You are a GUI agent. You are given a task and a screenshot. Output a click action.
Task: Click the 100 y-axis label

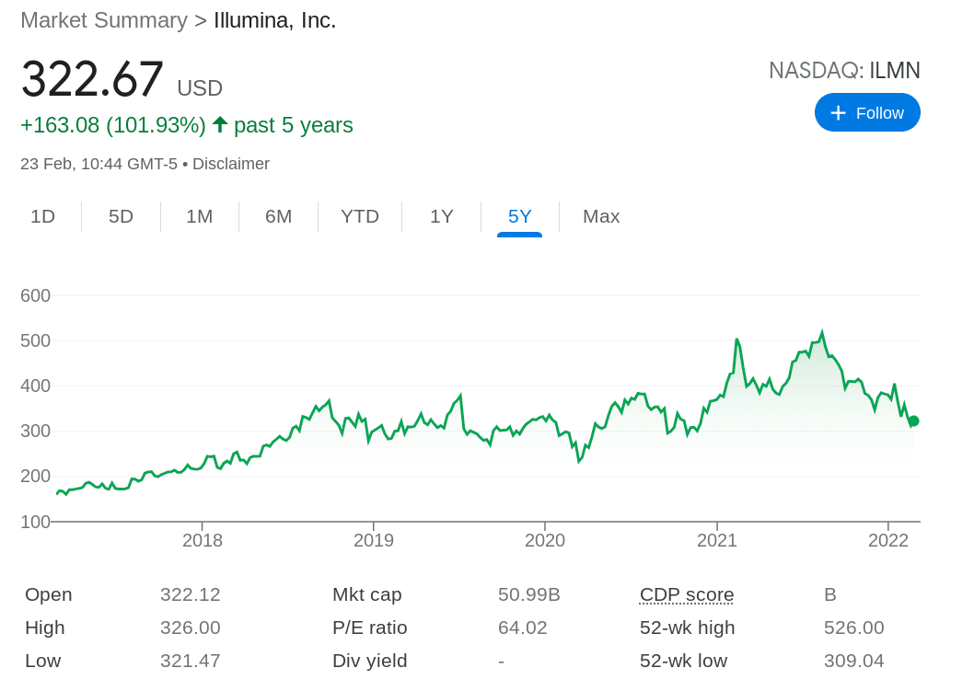point(35,522)
